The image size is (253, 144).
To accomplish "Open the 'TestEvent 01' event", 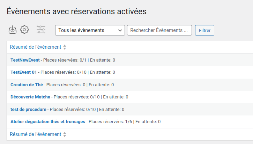I will (24, 72).
